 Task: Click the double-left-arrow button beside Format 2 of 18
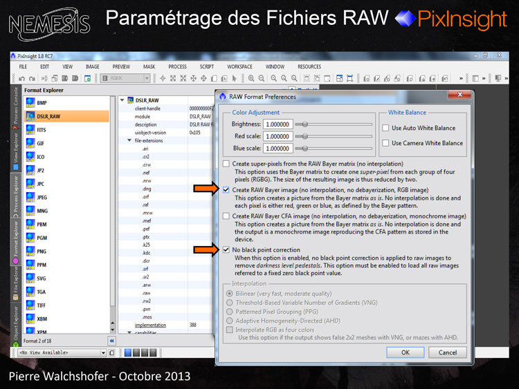pyautogui.click(x=111, y=341)
